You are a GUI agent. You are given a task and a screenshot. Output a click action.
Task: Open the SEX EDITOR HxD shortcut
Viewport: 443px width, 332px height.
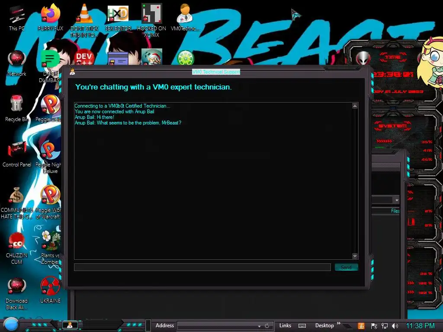[x=118, y=17]
